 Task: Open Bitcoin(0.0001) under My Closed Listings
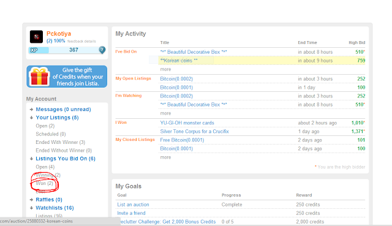pos(176,148)
